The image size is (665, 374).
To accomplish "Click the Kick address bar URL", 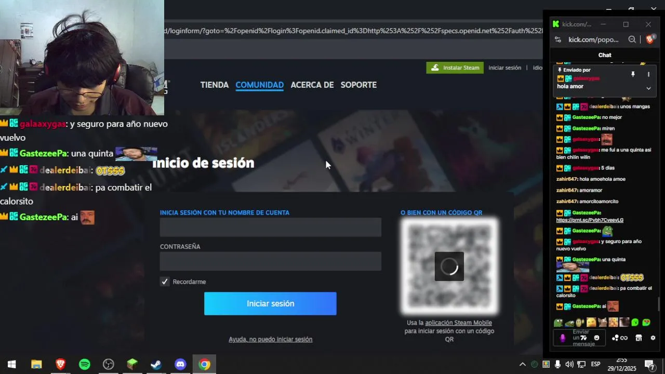I will (593, 39).
